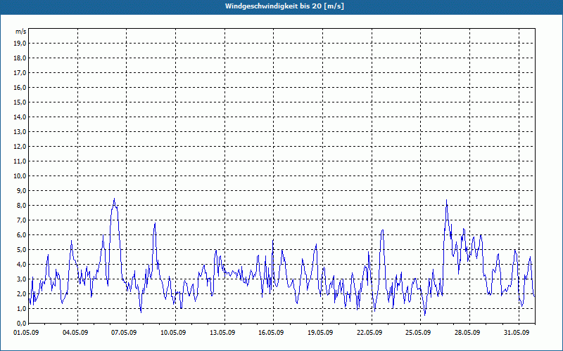
Task: Click the 19.05.09 date label
Action: [x=320, y=332]
